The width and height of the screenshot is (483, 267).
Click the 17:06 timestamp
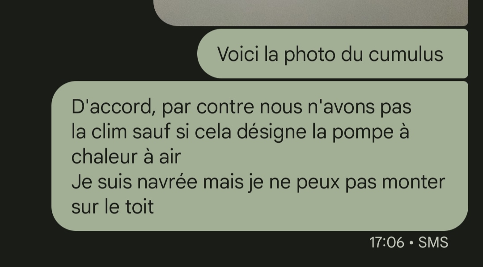point(386,243)
